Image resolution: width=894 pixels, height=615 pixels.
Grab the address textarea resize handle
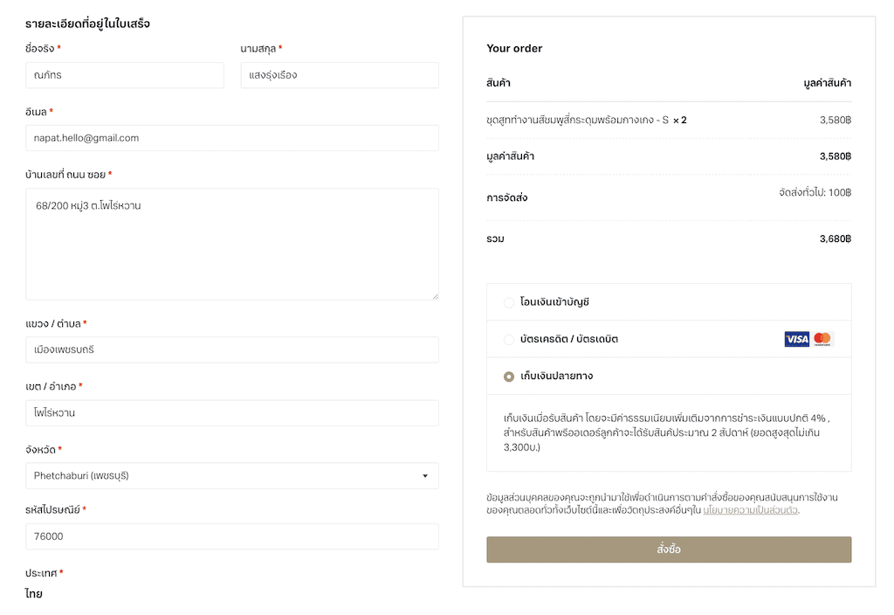click(435, 296)
